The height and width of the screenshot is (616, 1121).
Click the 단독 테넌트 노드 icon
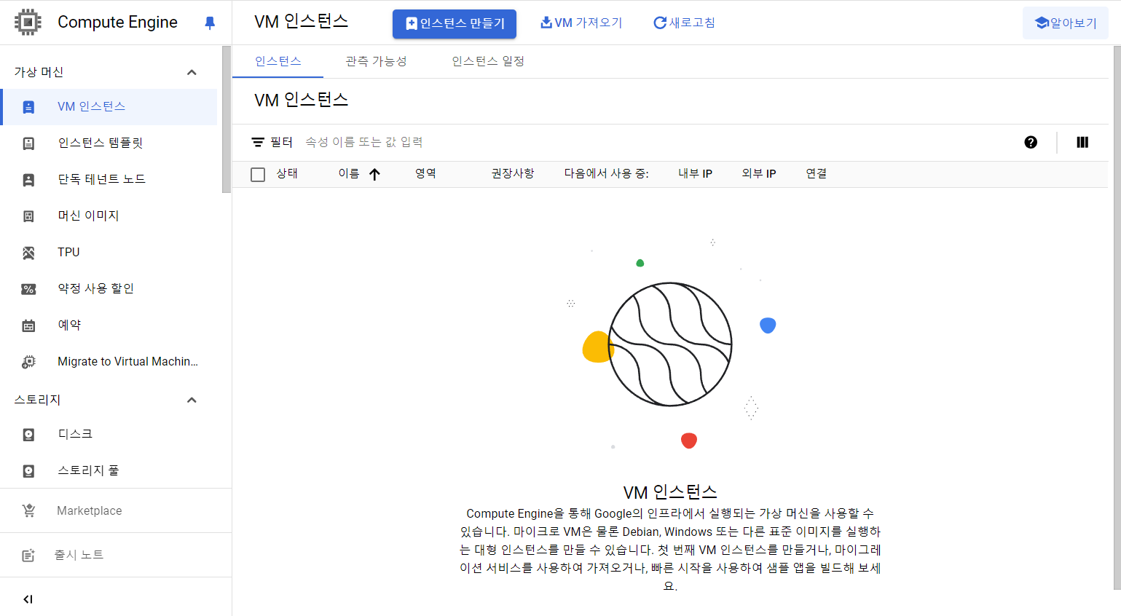(28, 180)
